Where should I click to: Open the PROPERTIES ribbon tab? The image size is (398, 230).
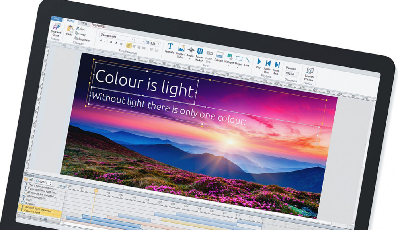pyautogui.click(x=98, y=26)
